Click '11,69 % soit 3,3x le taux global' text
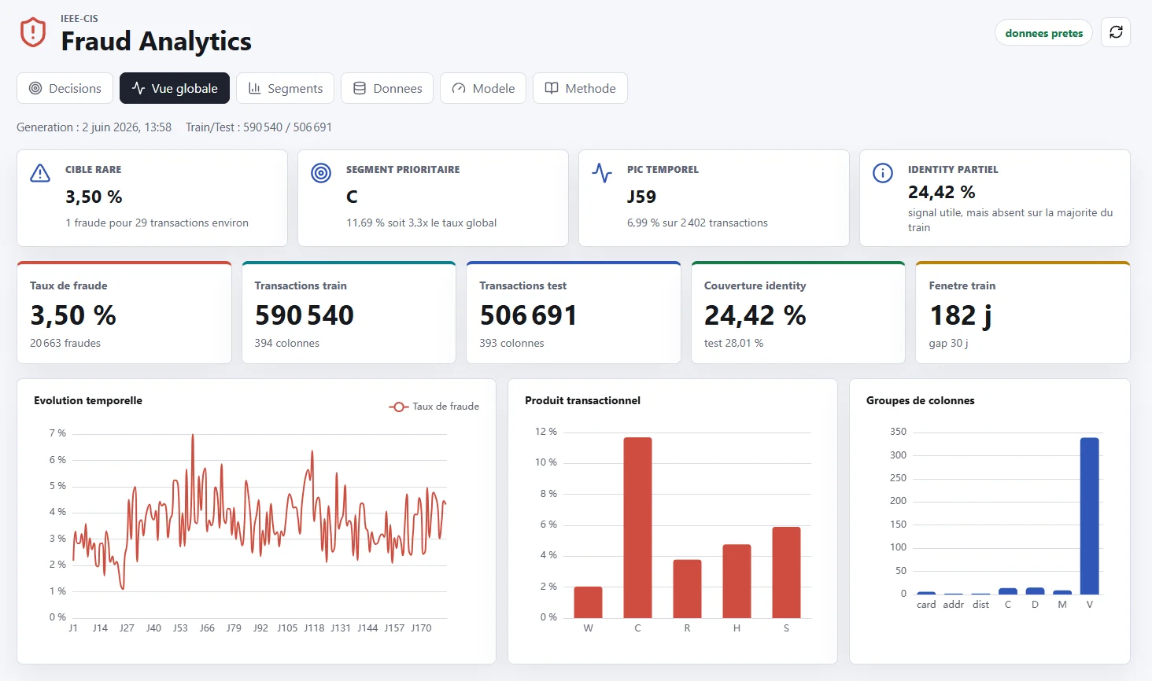 pos(422,223)
